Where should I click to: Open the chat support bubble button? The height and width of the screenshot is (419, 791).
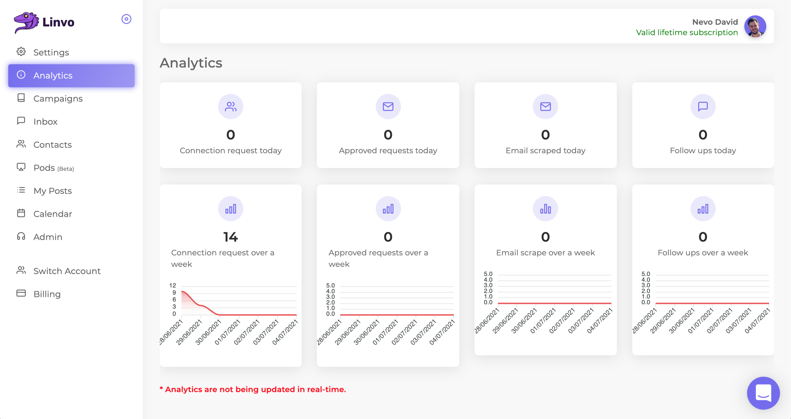coord(763,393)
